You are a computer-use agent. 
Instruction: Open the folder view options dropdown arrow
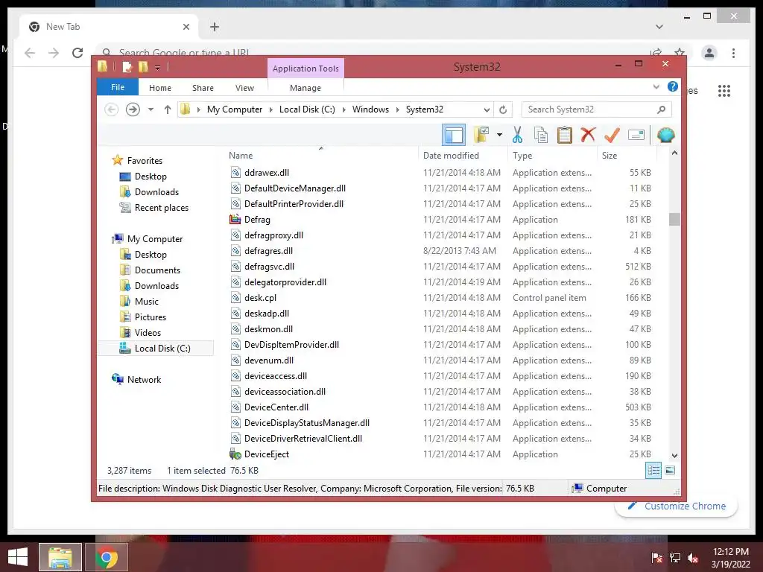pos(499,135)
